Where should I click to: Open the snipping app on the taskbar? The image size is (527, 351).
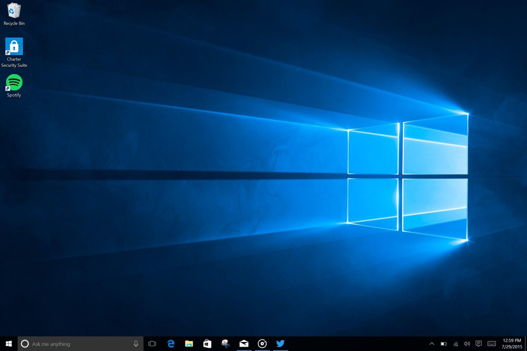(225, 344)
